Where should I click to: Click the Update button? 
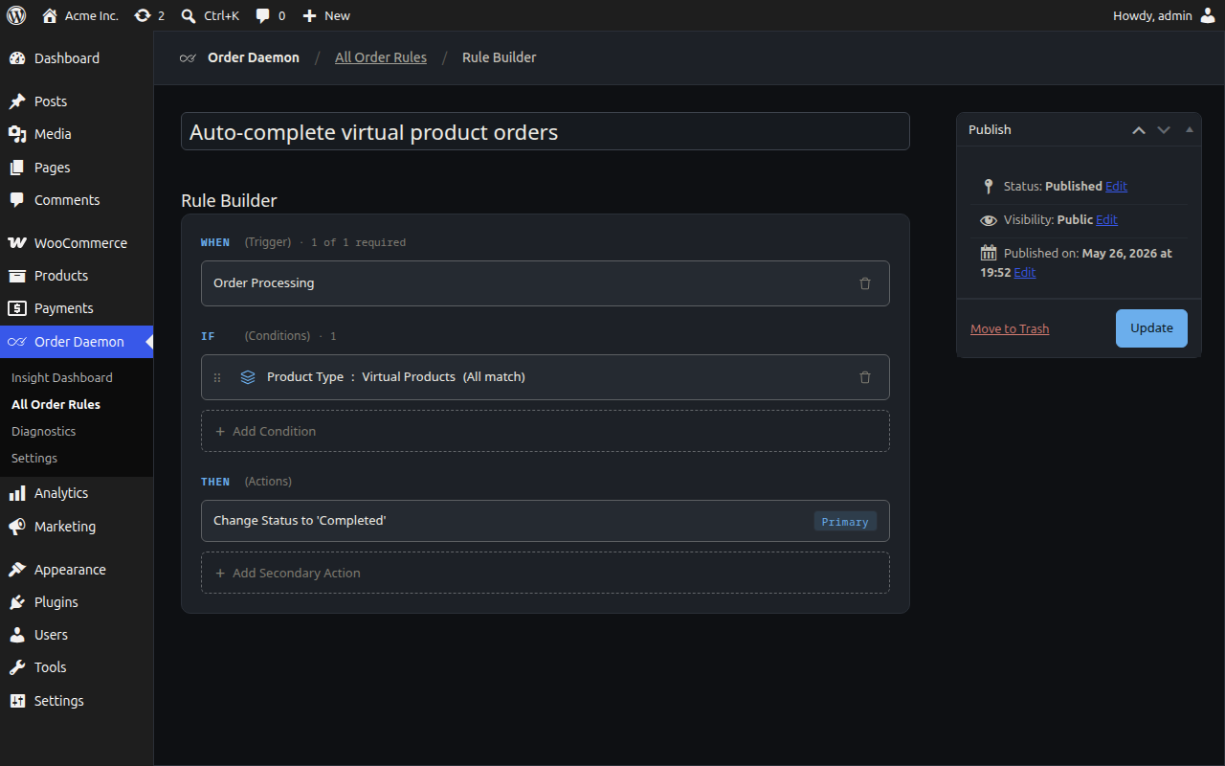(1151, 328)
